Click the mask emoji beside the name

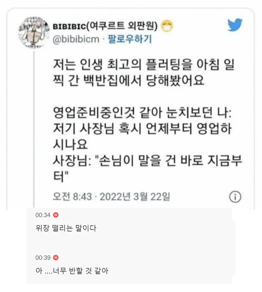coord(167,26)
